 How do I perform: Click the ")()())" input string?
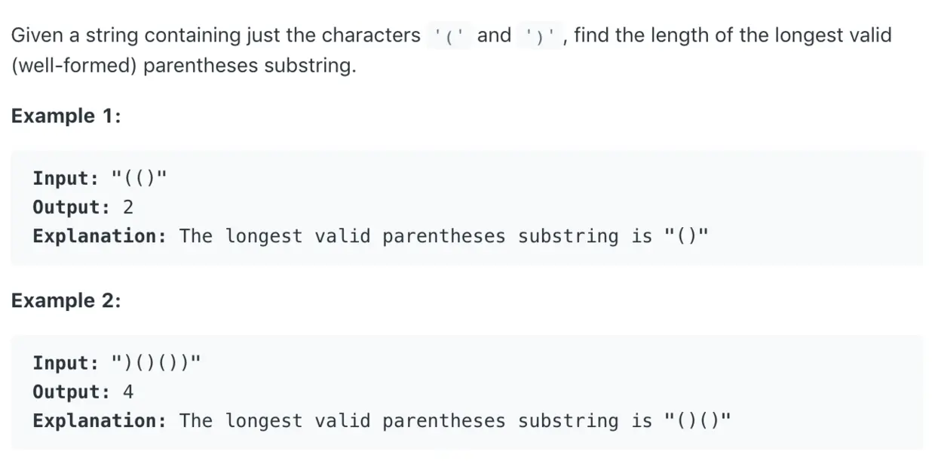(x=156, y=363)
